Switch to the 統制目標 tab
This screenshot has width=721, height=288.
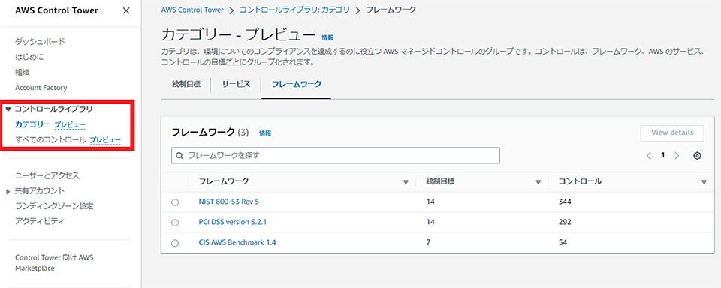186,85
